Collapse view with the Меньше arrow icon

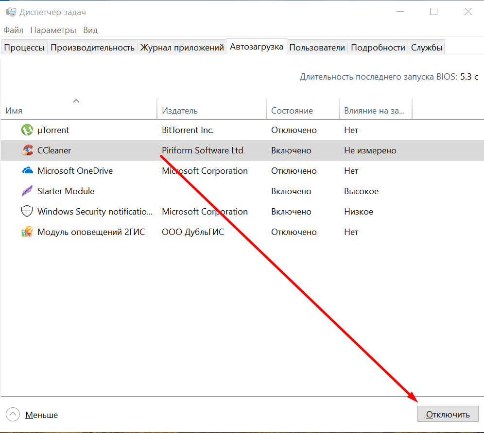coord(13,415)
